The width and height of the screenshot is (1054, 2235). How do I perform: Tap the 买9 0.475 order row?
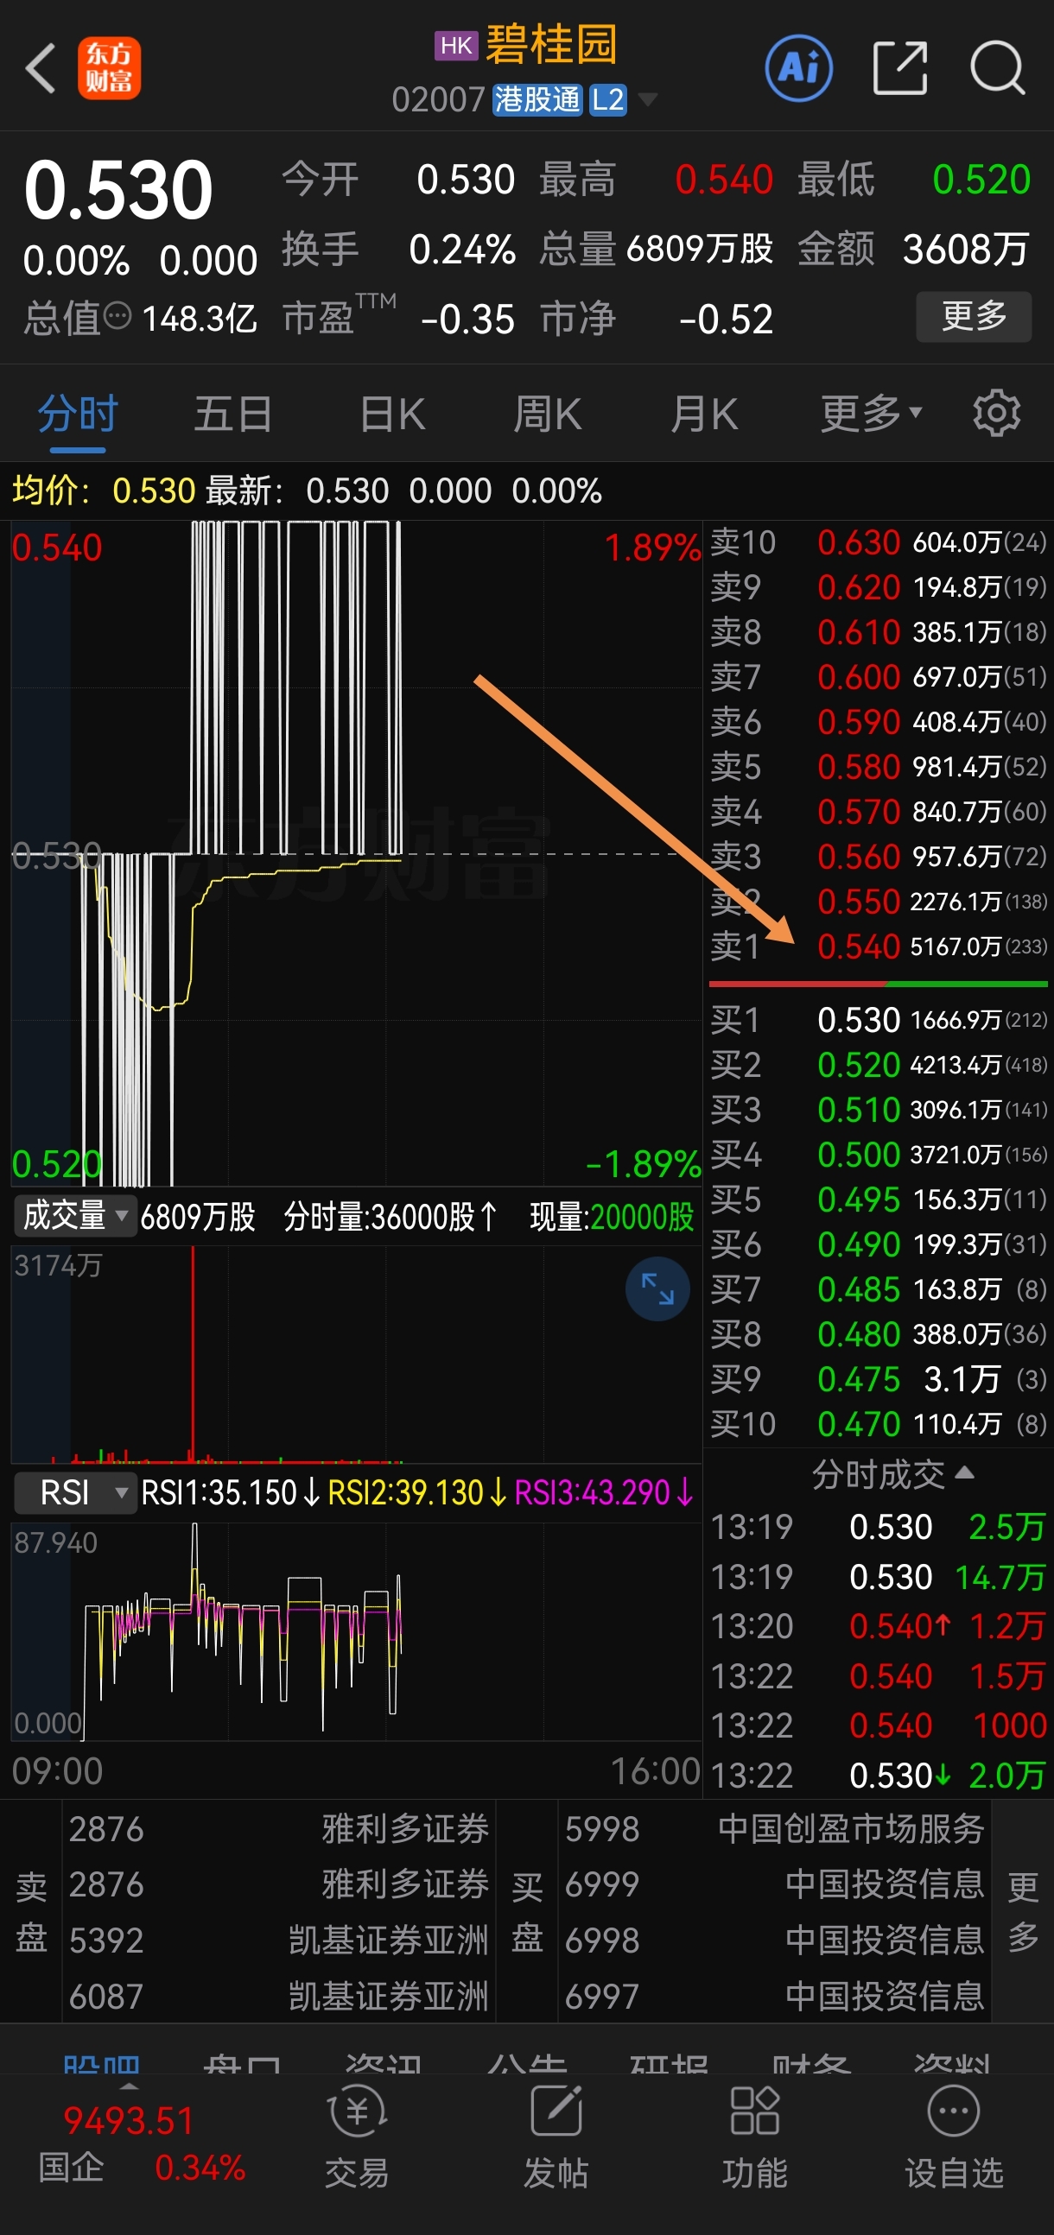point(878,1379)
